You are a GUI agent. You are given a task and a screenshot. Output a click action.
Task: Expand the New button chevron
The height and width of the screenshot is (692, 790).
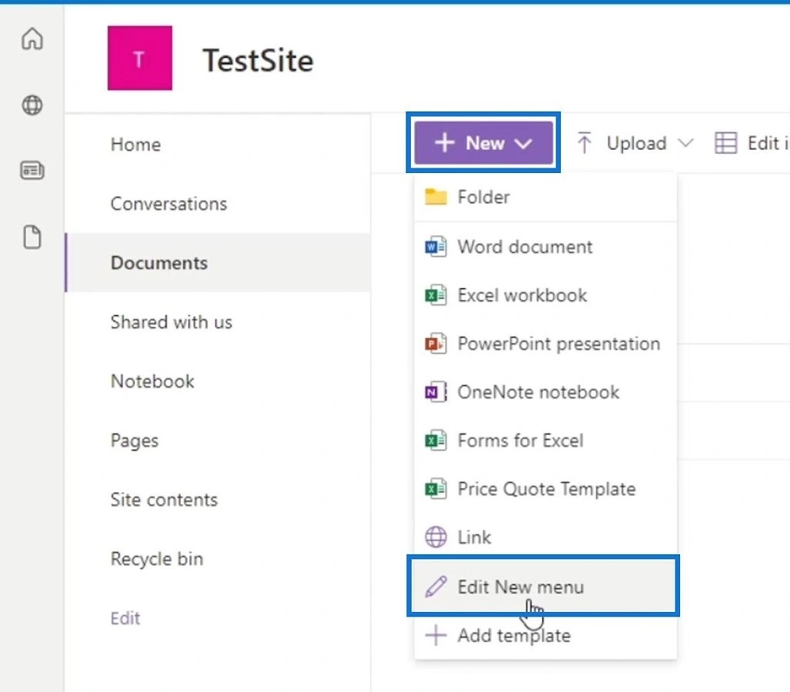(525, 142)
